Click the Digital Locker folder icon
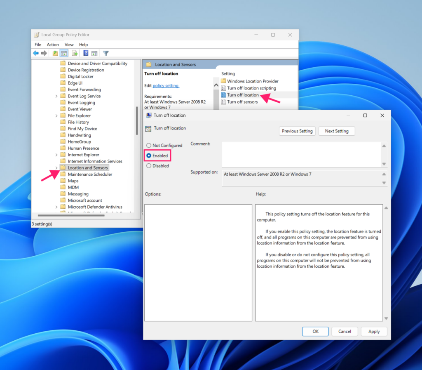The width and height of the screenshot is (422, 370). pos(63,76)
